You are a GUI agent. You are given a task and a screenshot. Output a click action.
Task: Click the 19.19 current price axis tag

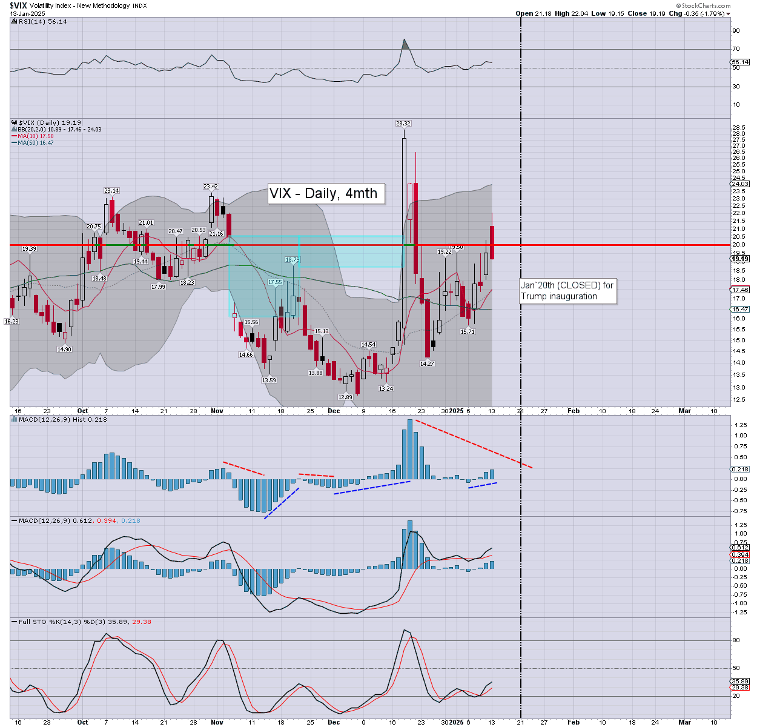coord(740,259)
